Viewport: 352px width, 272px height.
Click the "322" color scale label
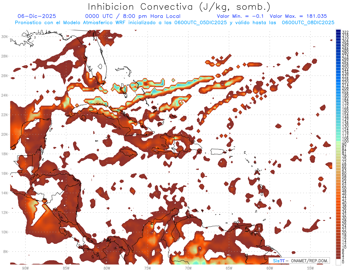point(345,32)
